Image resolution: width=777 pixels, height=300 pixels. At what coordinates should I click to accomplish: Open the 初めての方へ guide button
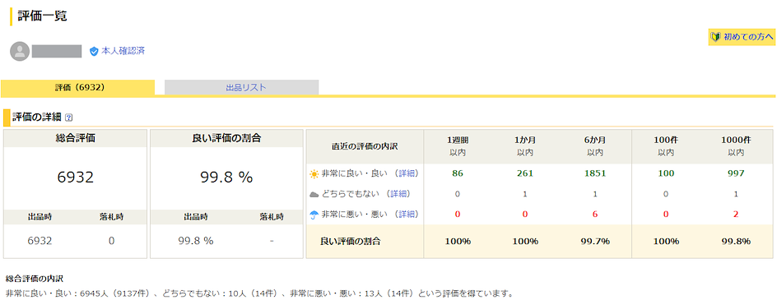pos(742,37)
